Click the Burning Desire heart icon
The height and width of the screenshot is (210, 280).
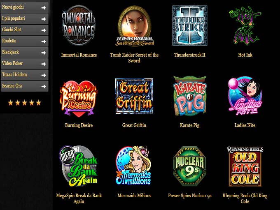pos(79,98)
